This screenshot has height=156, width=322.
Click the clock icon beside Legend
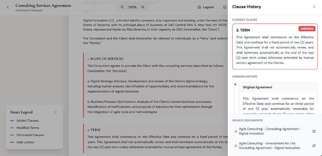coord(225,7)
